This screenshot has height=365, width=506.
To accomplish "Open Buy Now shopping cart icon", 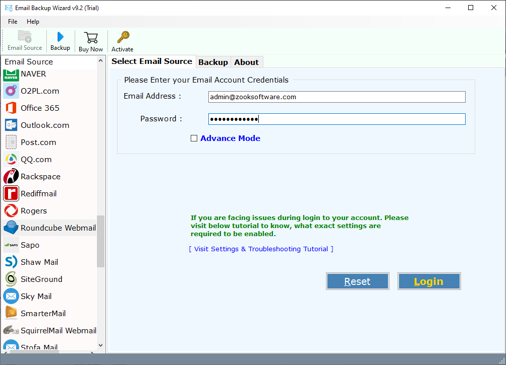I will pyautogui.click(x=91, y=38).
